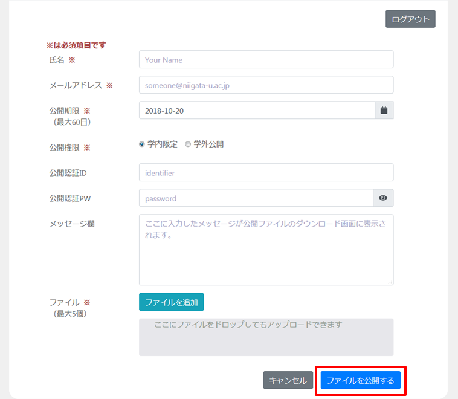Click the メッセージ欄 label text

tap(71, 224)
